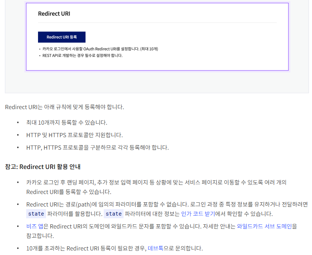Click the Redirect URI 등록 button
The height and width of the screenshot is (255, 312).
coord(62,37)
